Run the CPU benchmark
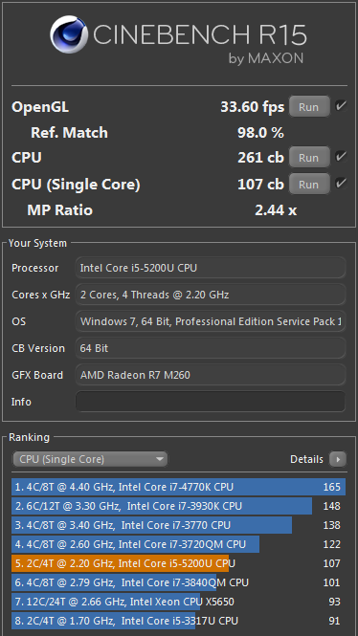358x636 pixels. 309,158
